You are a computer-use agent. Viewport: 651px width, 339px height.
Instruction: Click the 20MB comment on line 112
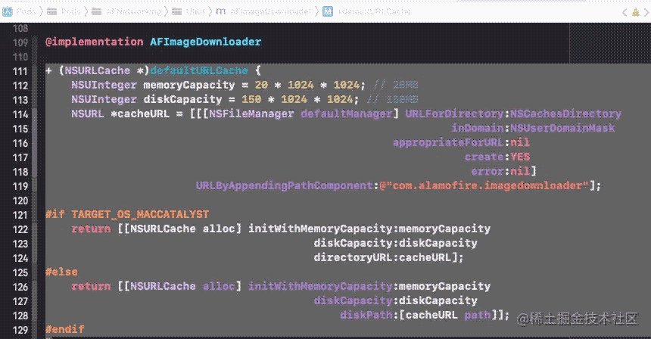tap(395, 85)
